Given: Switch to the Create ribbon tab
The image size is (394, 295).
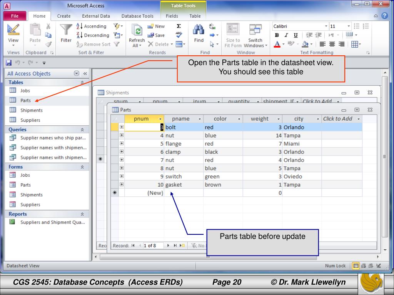Looking at the screenshot, I should click(x=63, y=16).
